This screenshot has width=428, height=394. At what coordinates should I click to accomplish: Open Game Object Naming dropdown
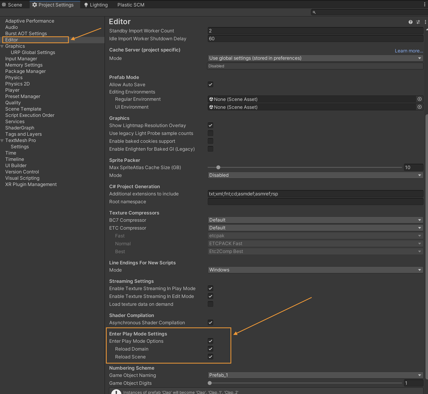pyautogui.click(x=315, y=375)
